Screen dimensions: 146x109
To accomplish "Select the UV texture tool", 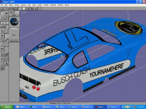I will (2, 49).
